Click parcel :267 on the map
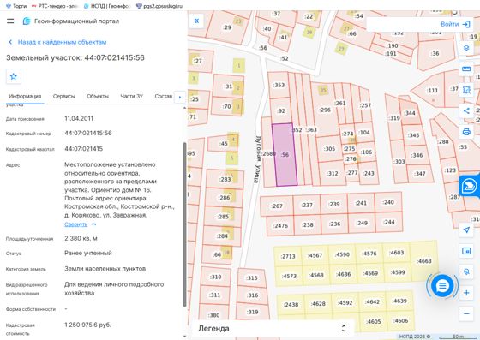 [277, 206]
